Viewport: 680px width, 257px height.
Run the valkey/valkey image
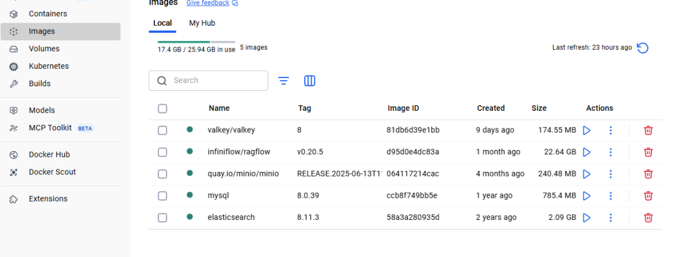coord(587,130)
